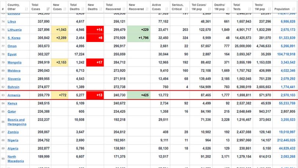Image resolution: width=298 pixels, height=168 pixels.
Task: Click Mongolia population link 3,343,542
Action: pyautogui.click(x=288, y=63)
